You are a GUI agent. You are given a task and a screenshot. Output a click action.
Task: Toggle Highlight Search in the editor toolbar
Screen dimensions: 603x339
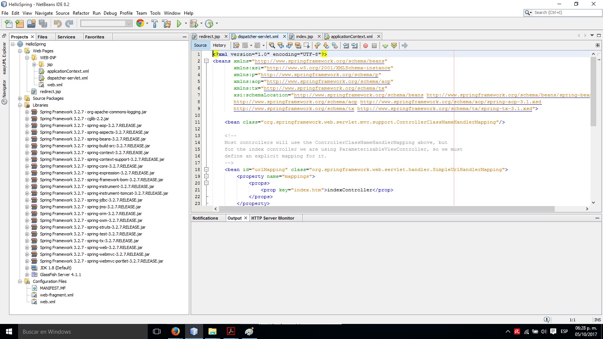tap(298, 45)
